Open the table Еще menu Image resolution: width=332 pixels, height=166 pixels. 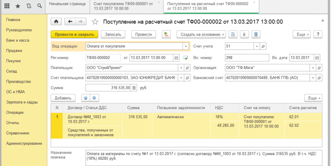[x=313, y=98]
